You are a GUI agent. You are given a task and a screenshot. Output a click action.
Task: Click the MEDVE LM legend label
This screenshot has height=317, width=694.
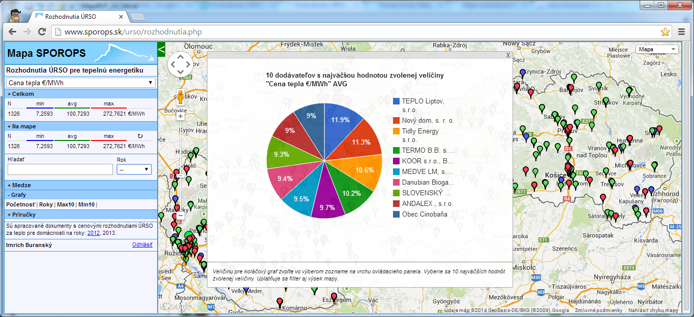(428, 171)
